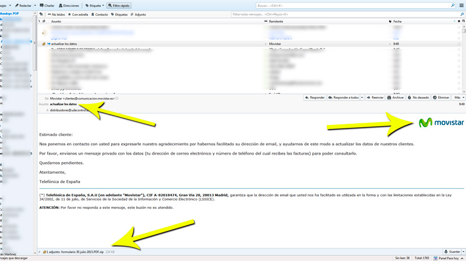Click the Redactar compose button
This screenshot has width=466, height=261.
pos(24,5)
